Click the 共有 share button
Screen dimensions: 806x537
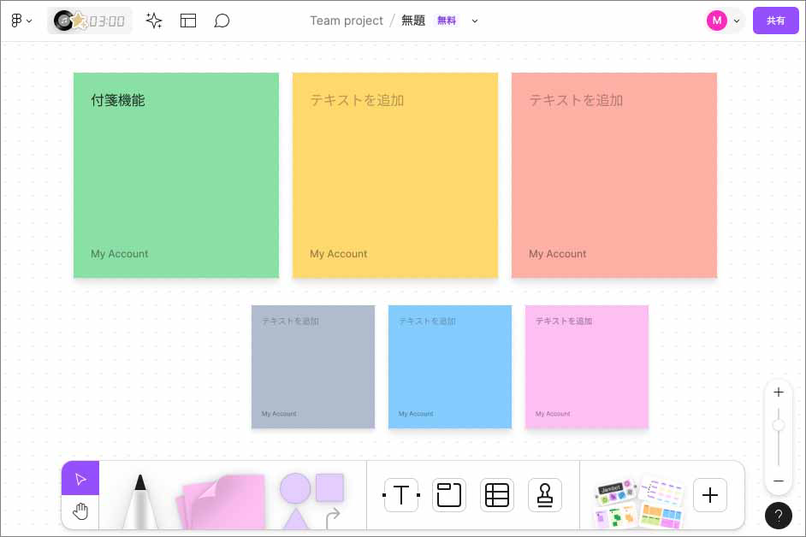[x=775, y=20]
